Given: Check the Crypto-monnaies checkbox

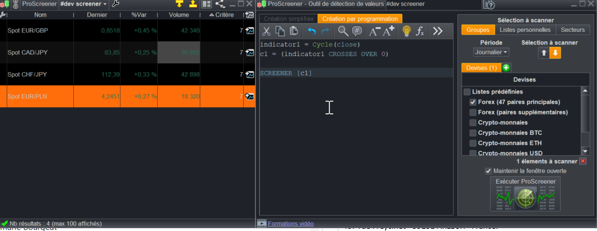Looking at the screenshot, I should click(473, 123).
